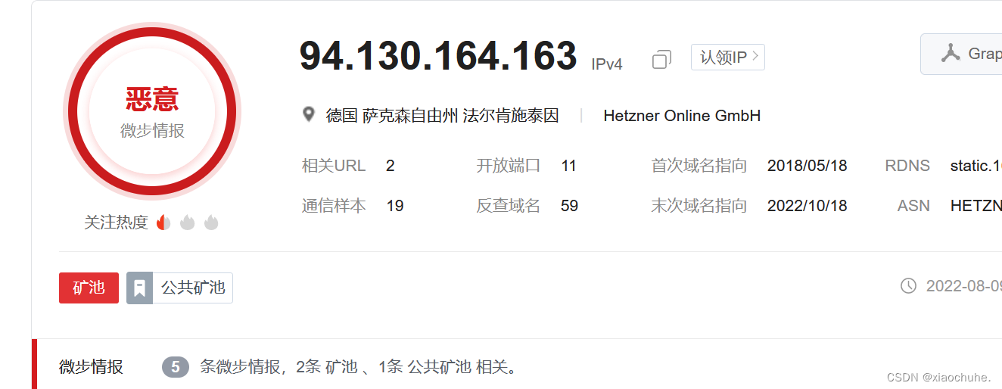1002x389 pixels.
Task: Click the location pin icon
Action: (x=308, y=115)
